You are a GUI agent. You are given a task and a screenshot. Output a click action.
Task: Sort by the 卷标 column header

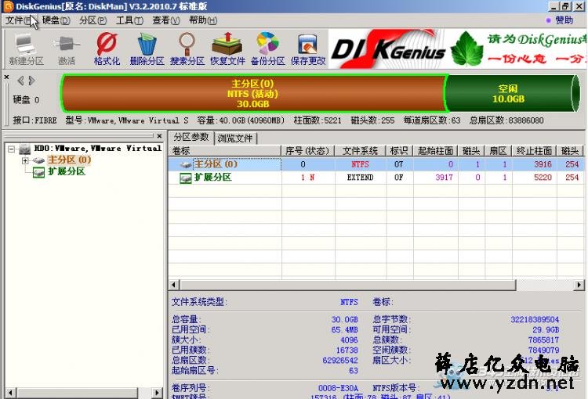point(225,151)
